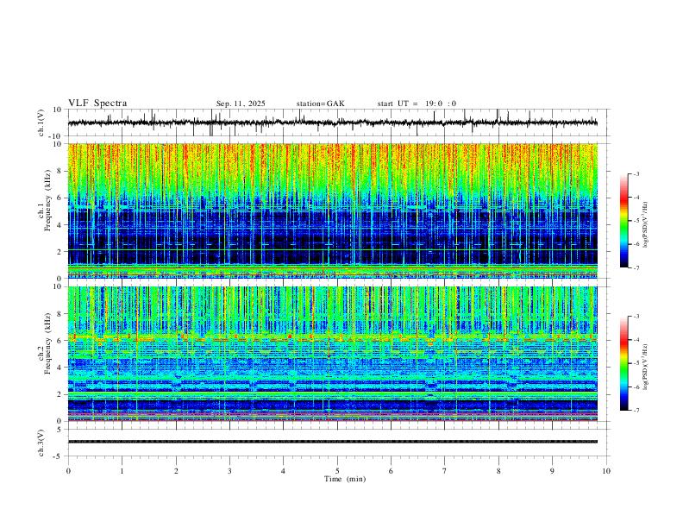Click the ch.2 "Frequency (kHz)" axis label
Image resolution: width=683 pixels, height=528 pixels.
(x=47, y=343)
